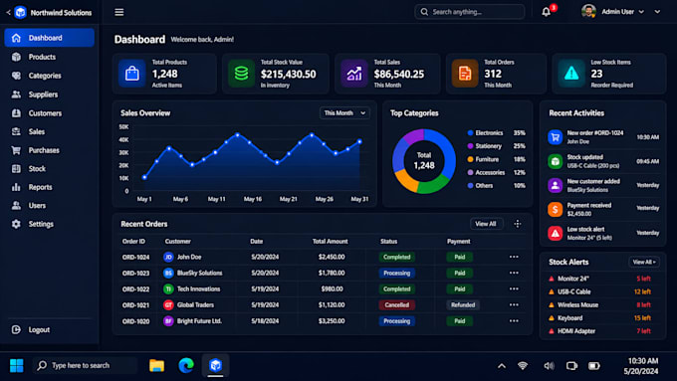The width and height of the screenshot is (677, 381).
Task: Click the Processing badge for Bright Future Ltd.
Action: [x=397, y=321]
